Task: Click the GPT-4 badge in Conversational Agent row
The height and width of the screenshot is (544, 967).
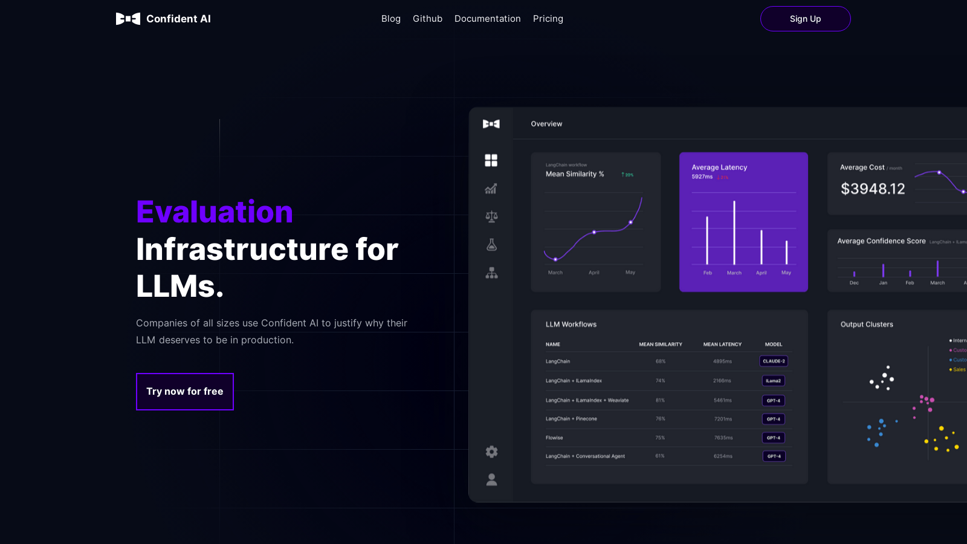Action: [x=774, y=456]
